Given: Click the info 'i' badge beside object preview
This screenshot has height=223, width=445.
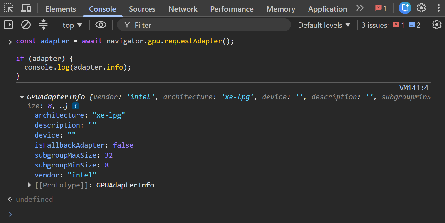Looking at the screenshot, I should [x=75, y=106].
